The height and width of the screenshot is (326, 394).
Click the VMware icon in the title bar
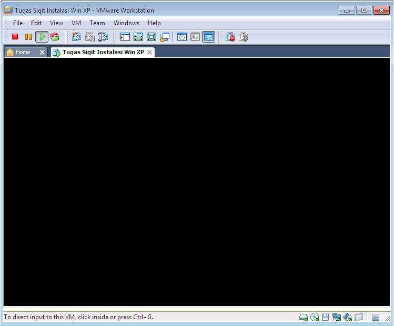(8, 11)
